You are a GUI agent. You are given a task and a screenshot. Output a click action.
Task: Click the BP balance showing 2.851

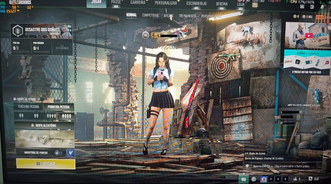pyautogui.click(x=307, y=17)
